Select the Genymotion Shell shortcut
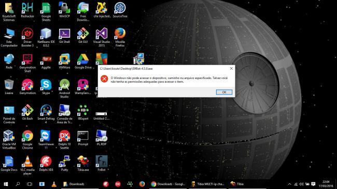Image resolution: width=337 pixels, height=189 pixels. (27, 63)
